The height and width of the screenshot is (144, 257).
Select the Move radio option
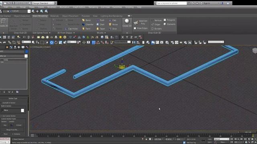pyautogui.click(x=3, y=134)
